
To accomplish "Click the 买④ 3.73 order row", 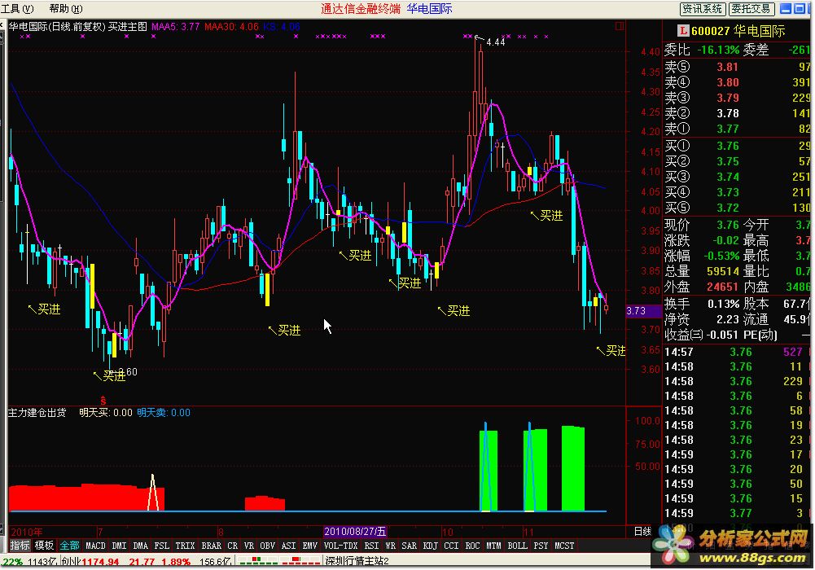I will coord(737,192).
